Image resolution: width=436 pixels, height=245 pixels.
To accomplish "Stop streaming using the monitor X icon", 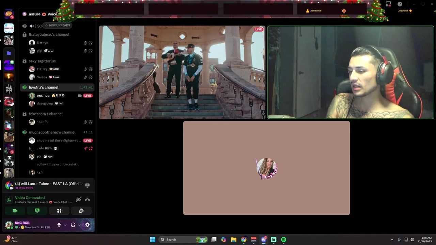I will (x=87, y=185).
